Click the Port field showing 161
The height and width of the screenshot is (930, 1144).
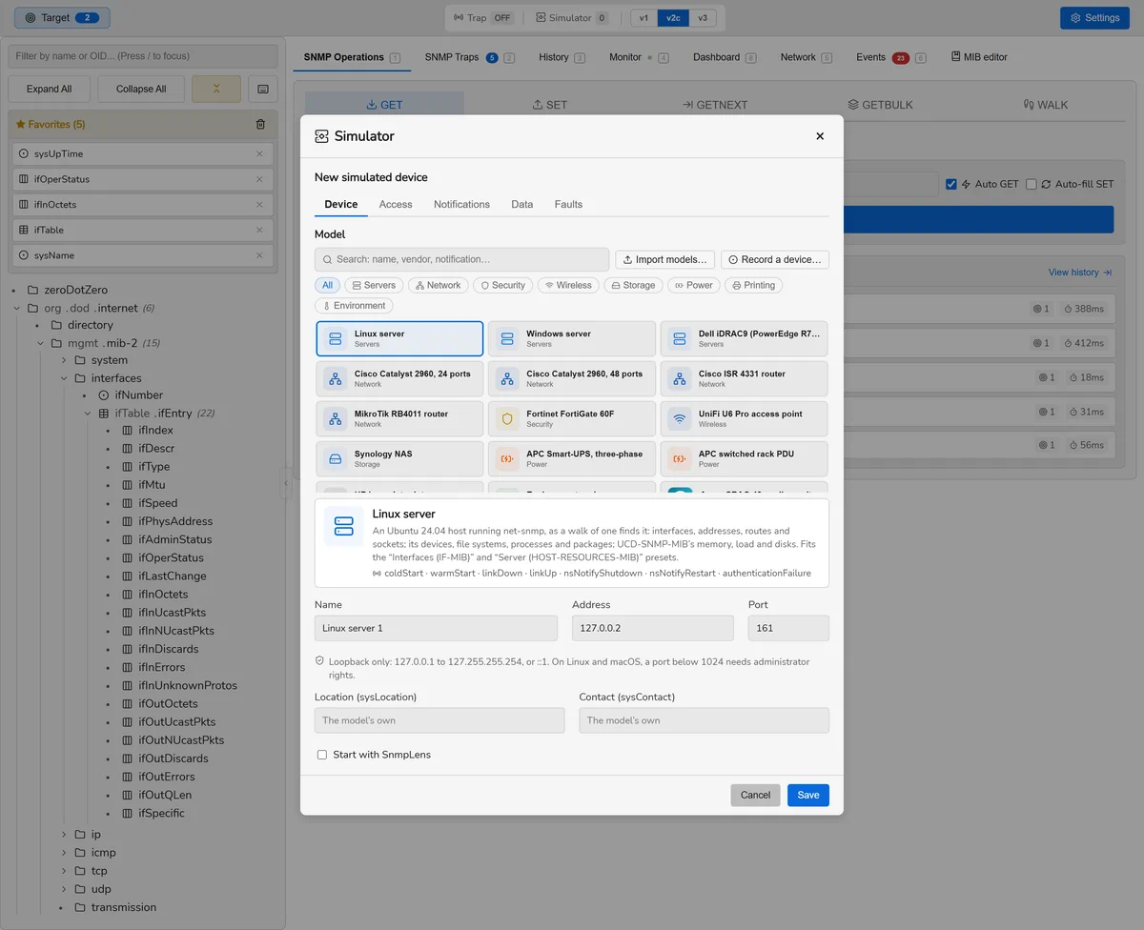coord(788,628)
